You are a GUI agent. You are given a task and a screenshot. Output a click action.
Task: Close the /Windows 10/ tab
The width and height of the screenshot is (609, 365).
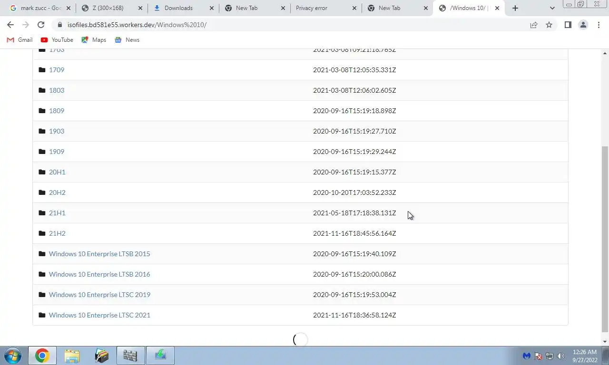pos(497,8)
